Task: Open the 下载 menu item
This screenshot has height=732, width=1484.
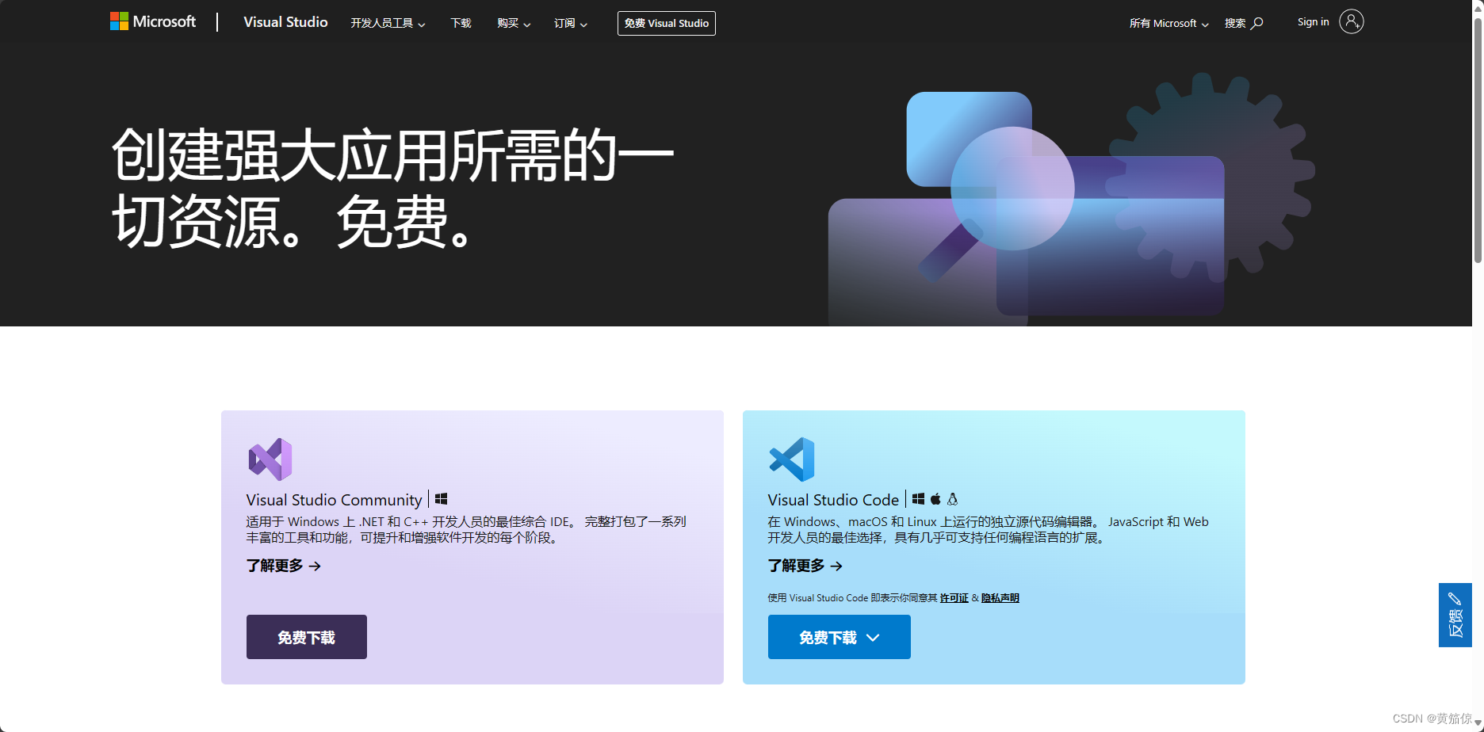Action: 461,23
